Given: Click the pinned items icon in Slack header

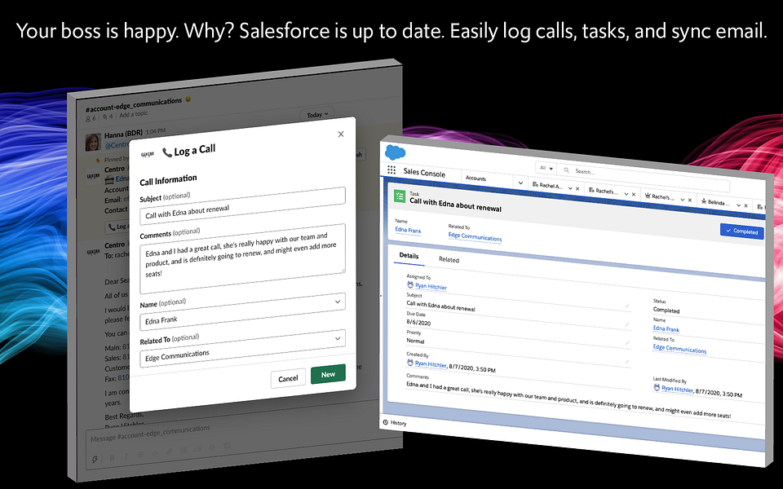Looking at the screenshot, I should coord(107,117).
